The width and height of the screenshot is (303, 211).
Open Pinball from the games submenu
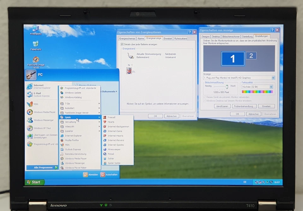pos(111,154)
